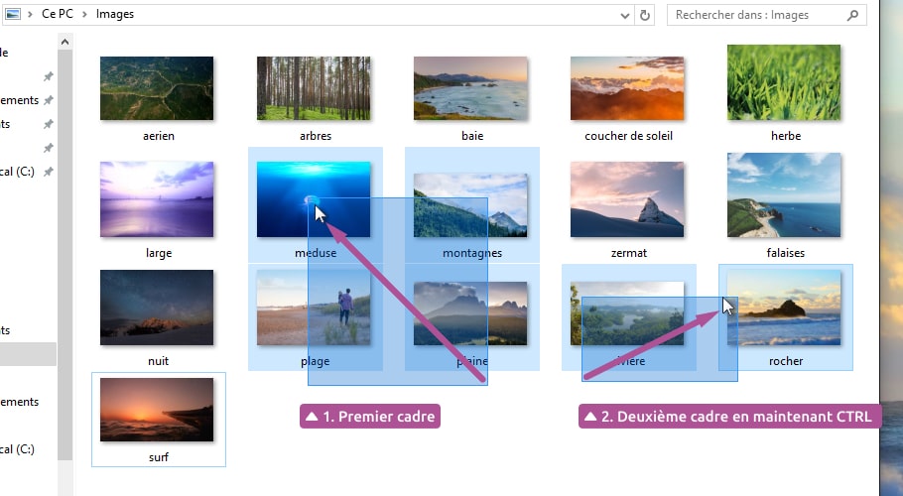Expand the first chevron before Ce PC
Viewport: 903px width, 496px height.
tap(32, 15)
